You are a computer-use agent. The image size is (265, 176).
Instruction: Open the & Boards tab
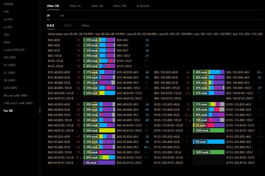point(143,6)
